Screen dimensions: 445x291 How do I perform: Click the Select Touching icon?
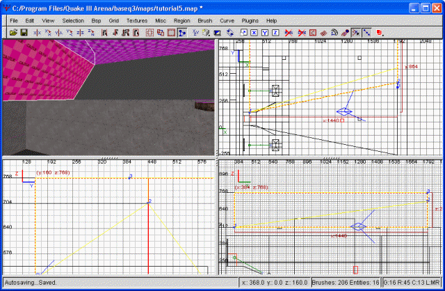tap(115, 33)
